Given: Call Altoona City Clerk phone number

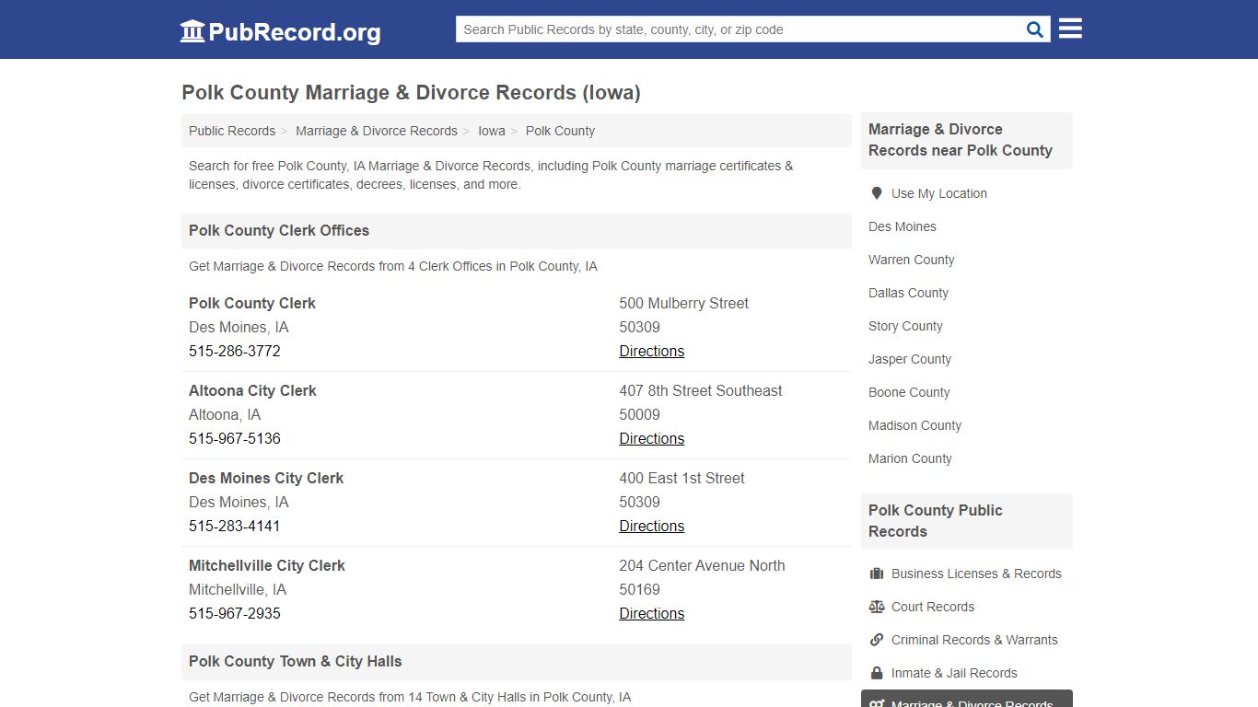Looking at the screenshot, I should (235, 438).
